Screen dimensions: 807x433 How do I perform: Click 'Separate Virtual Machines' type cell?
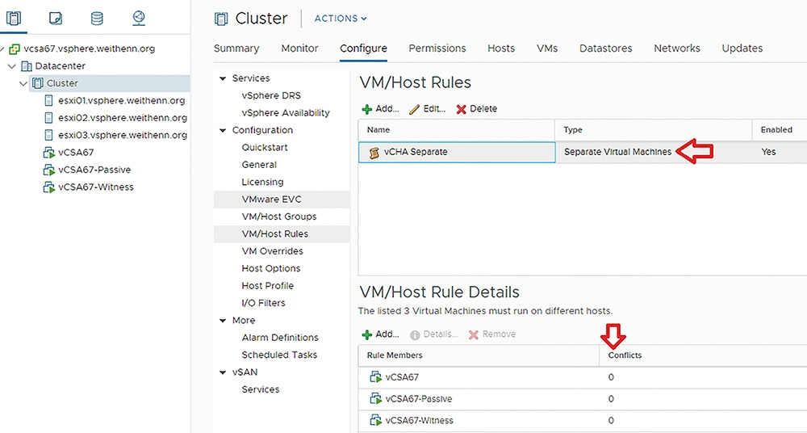(617, 152)
